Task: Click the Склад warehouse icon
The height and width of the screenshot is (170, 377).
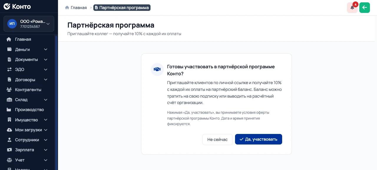Action: point(9,100)
